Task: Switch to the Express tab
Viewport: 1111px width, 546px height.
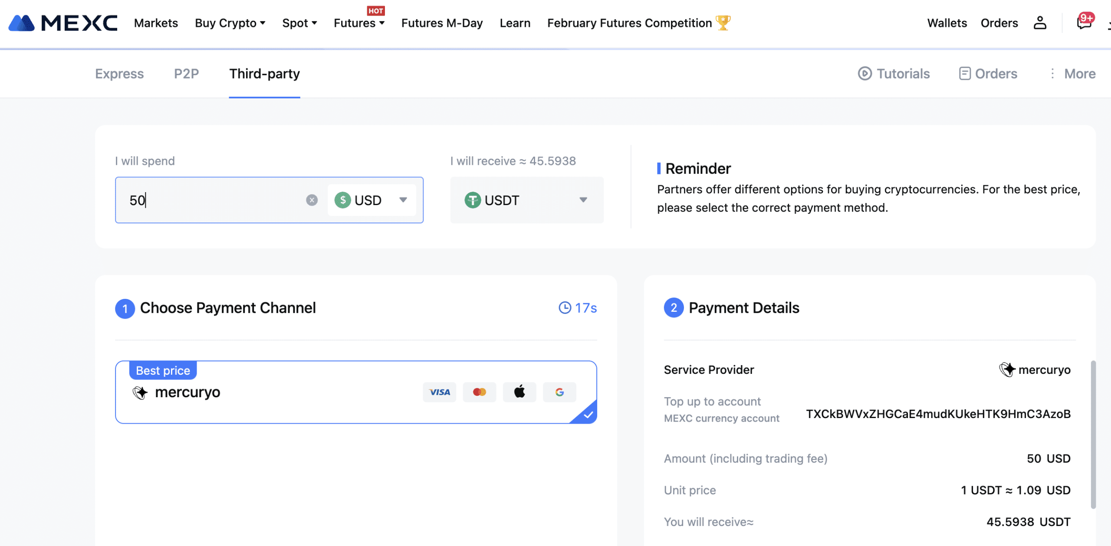Action: tap(119, 74)
